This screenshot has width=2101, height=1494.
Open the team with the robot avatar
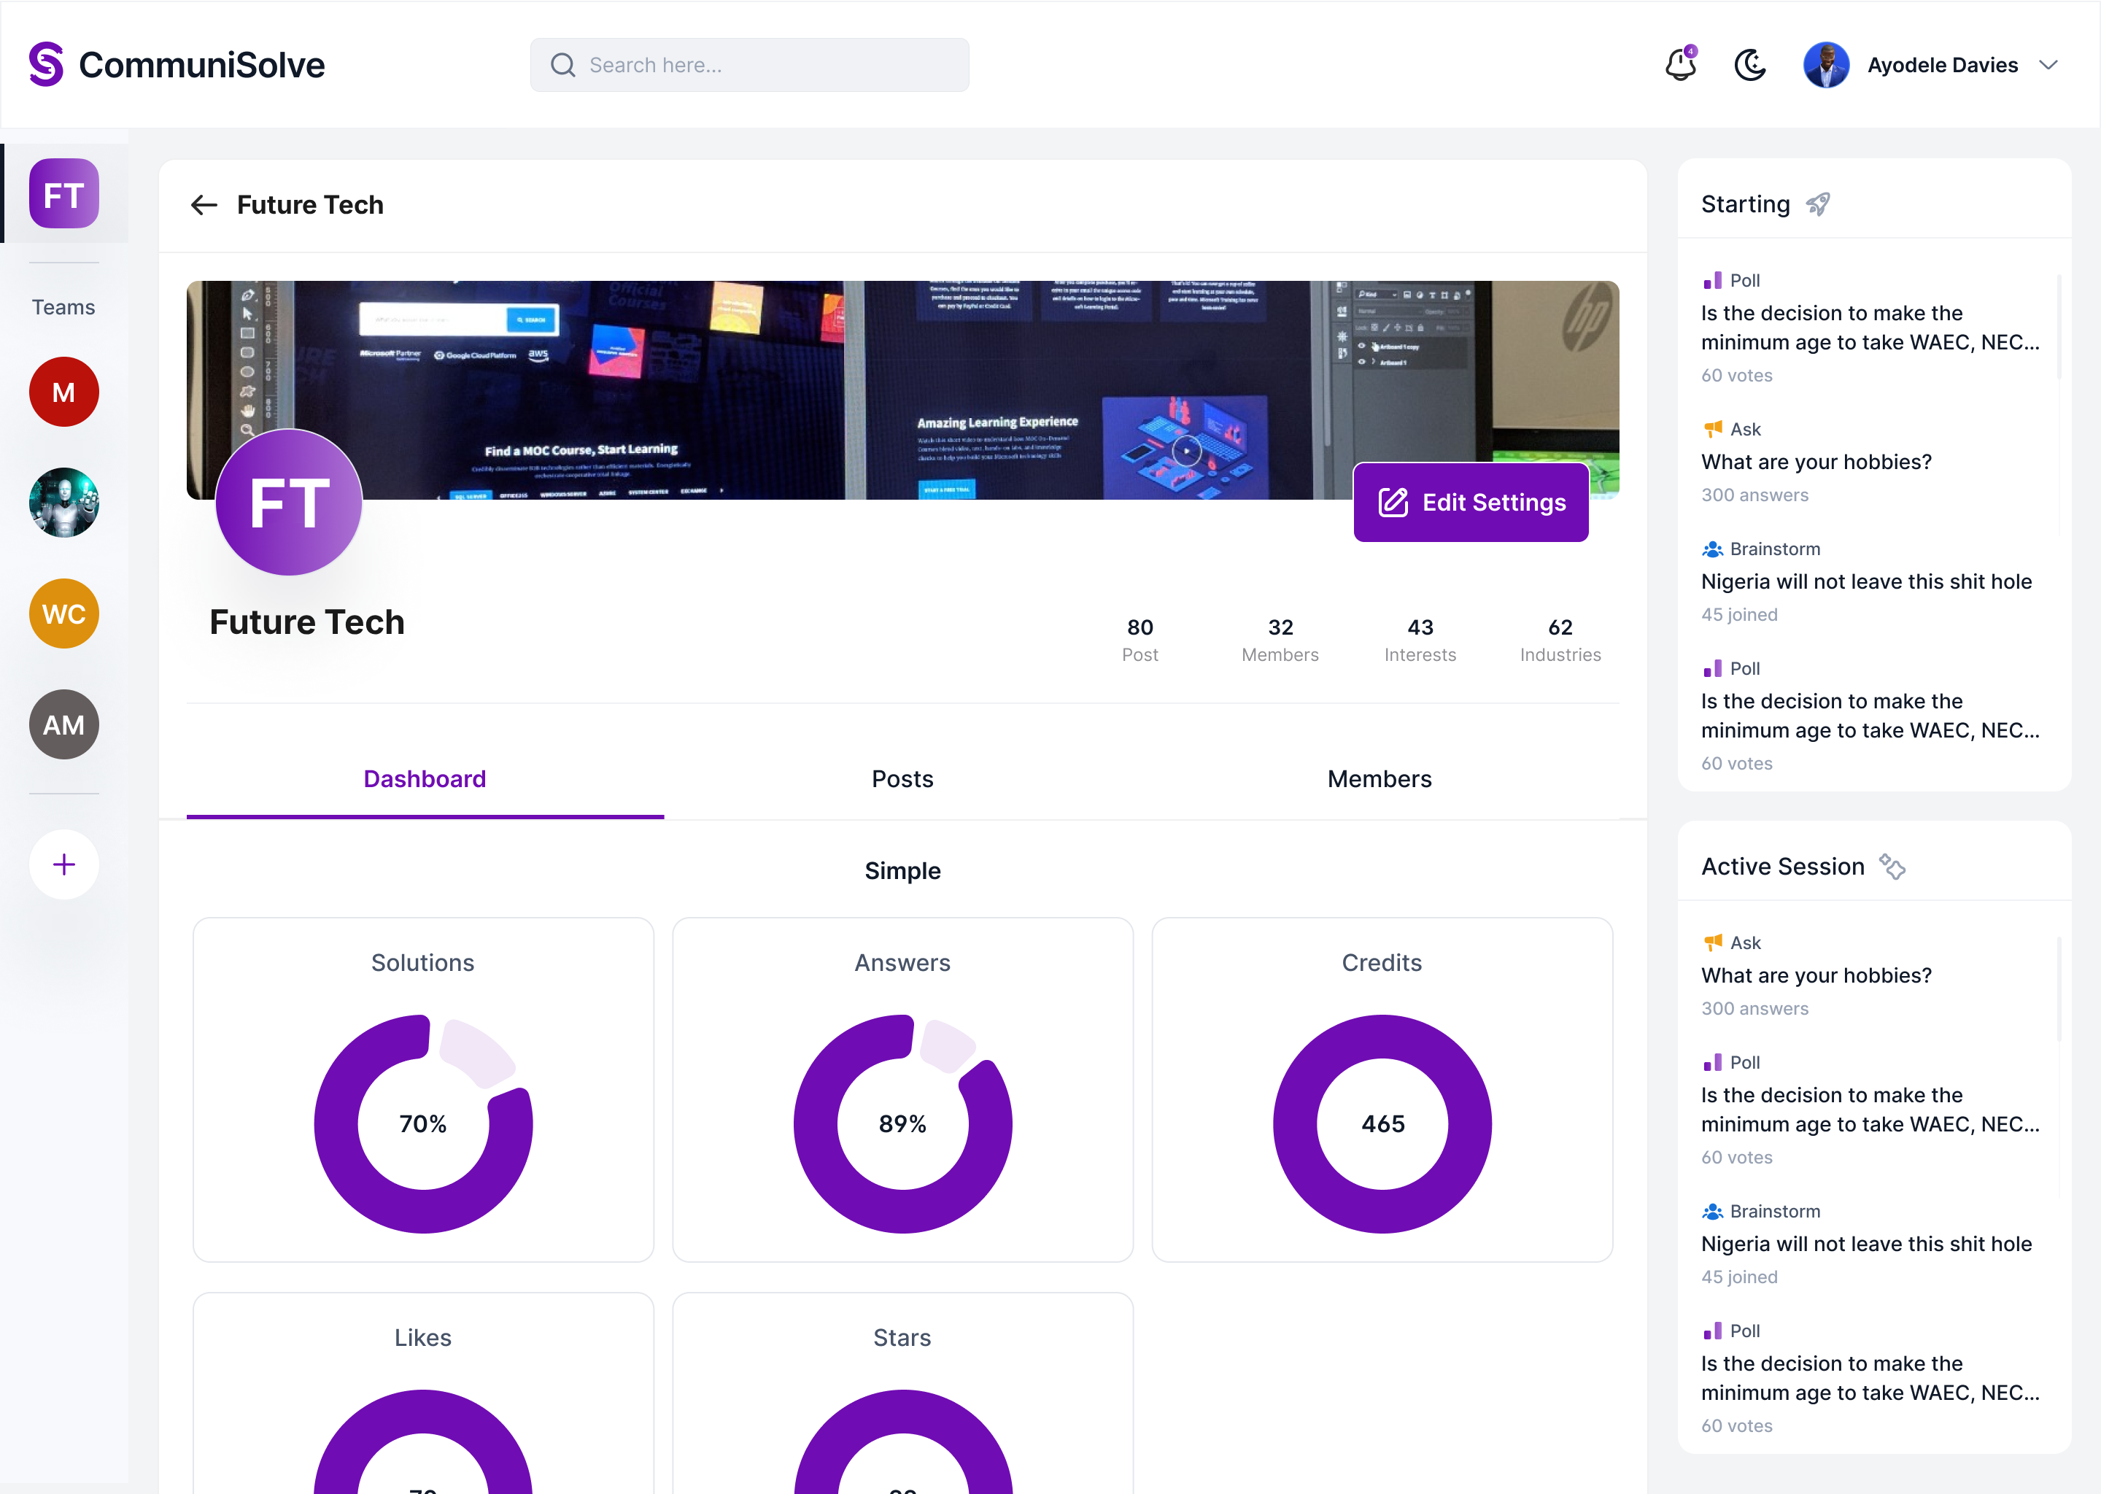pyautogui.click(x=63, y=503)
